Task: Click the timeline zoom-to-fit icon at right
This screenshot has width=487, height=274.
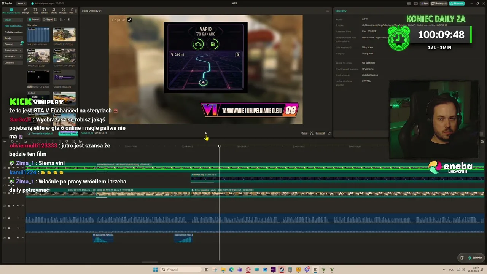Action: (x=482, y=142)
